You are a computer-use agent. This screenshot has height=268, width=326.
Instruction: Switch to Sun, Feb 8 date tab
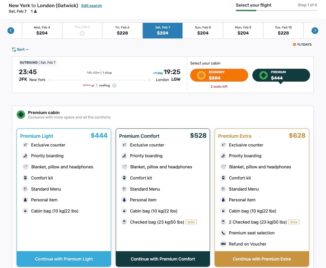click(x=203, y=30)
